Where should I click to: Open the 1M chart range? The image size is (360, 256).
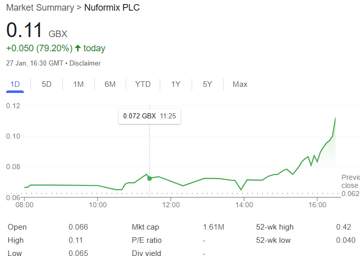pyautogui.click(x=78, y=84)
